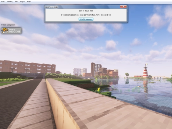Viewport: 172px width, 129px height.
Task: Open the 'hosted by neocities' badge
Action: 11,31
